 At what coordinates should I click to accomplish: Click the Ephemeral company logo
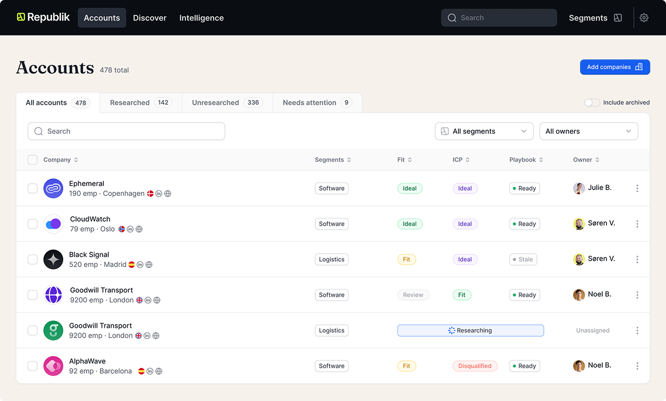tap(53, 189)
